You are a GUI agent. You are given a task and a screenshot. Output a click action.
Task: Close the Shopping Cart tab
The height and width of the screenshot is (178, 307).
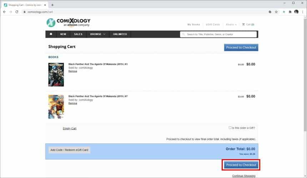point(45,5)
